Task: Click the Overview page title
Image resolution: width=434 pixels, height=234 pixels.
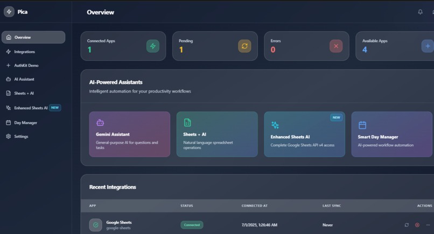Action: [101, 12]
